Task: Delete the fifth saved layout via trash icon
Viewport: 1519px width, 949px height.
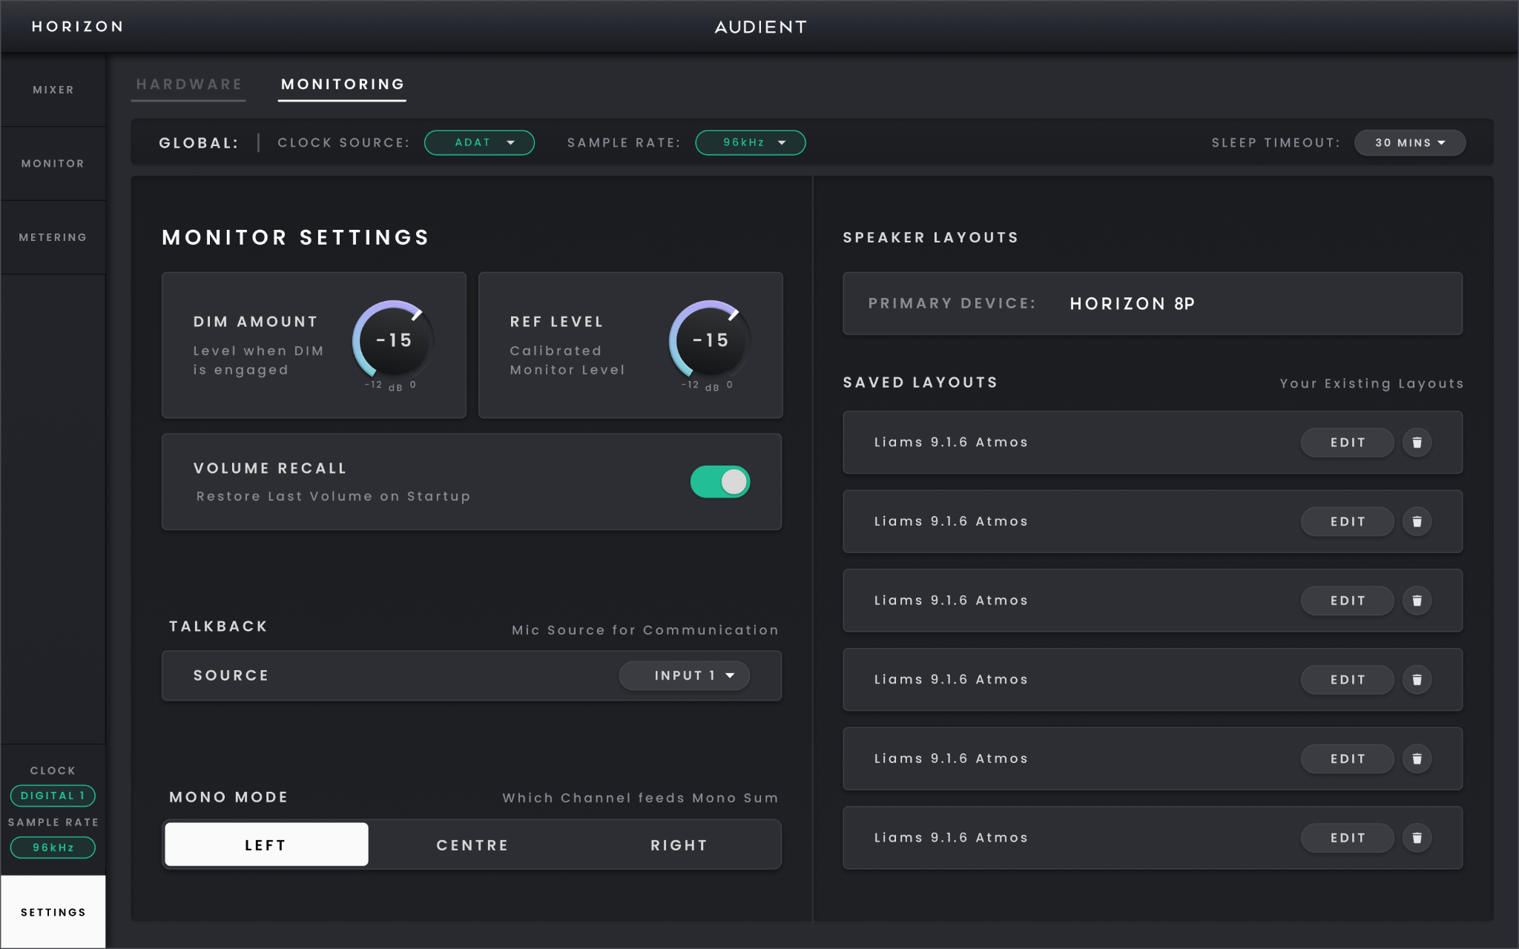Action: coord(1417,759)
